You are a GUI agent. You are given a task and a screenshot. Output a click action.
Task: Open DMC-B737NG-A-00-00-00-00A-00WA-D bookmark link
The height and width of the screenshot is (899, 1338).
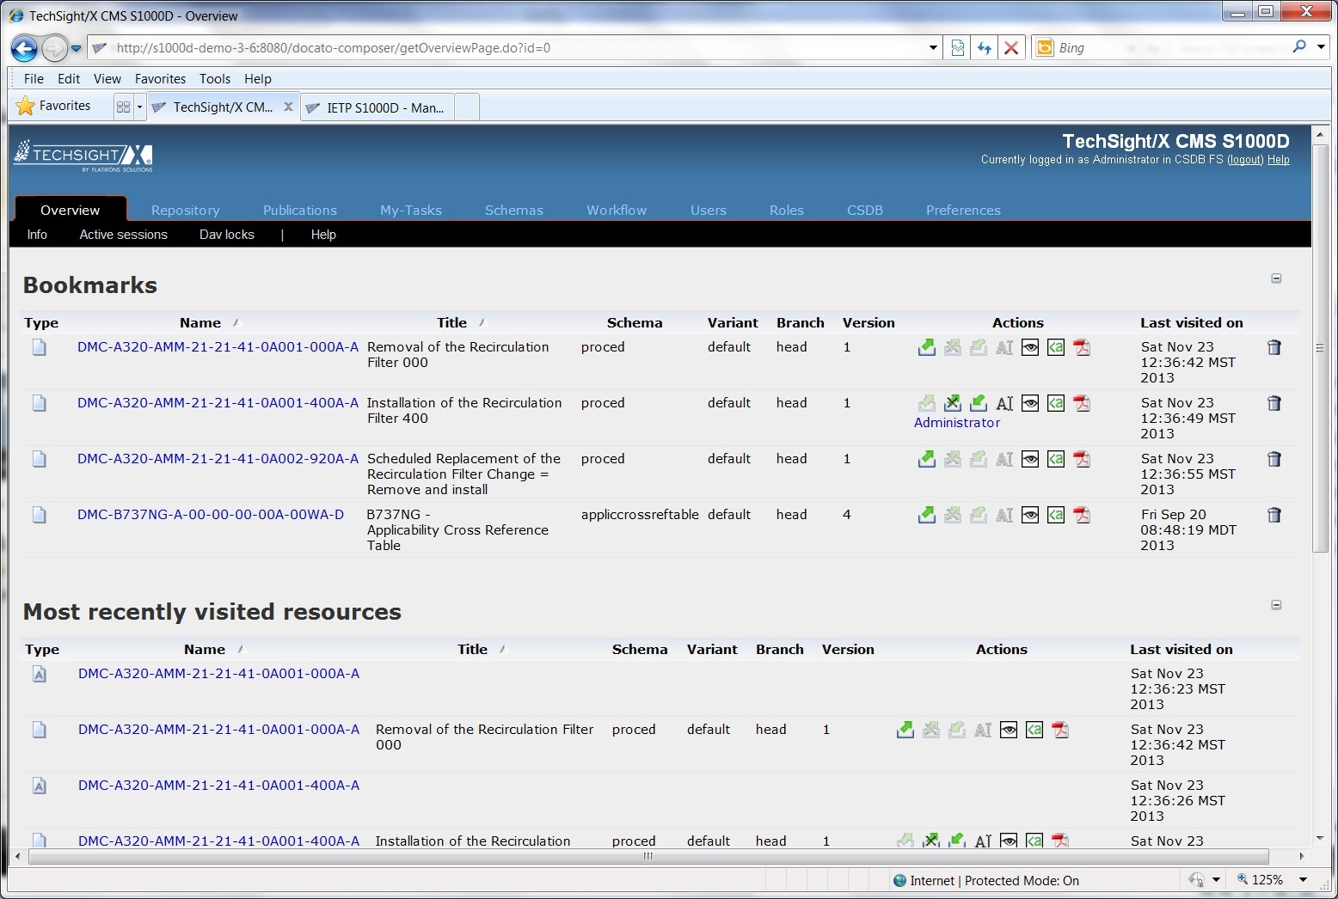tap(210, 515)
